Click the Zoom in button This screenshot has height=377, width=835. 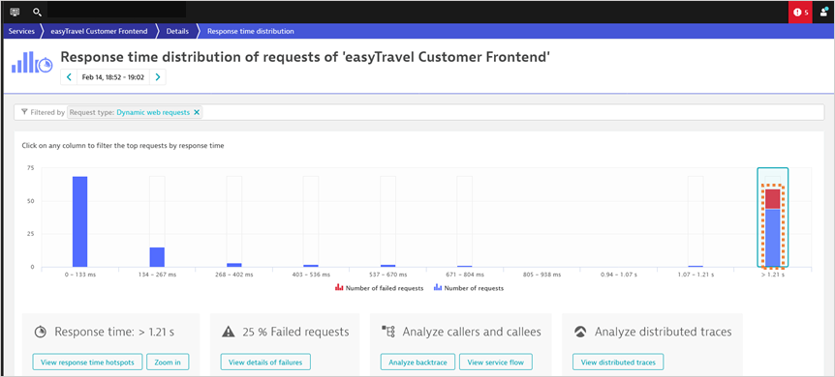168,362
